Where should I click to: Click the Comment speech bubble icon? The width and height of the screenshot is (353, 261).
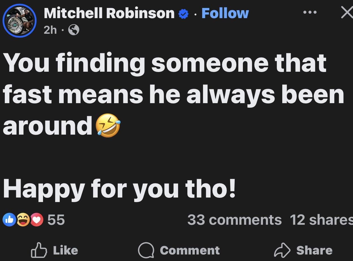(x=145, y=251)
